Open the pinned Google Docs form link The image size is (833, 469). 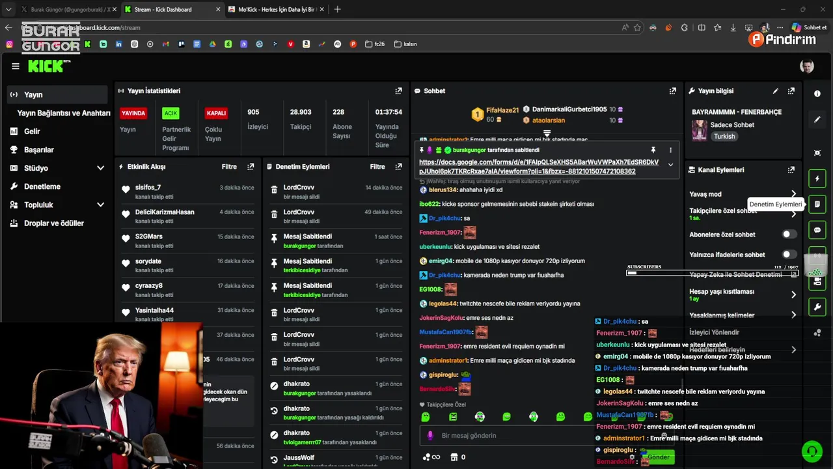point(539,167)
